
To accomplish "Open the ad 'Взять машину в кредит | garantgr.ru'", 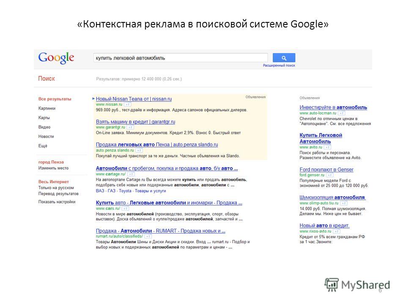I will click(135, 122).
